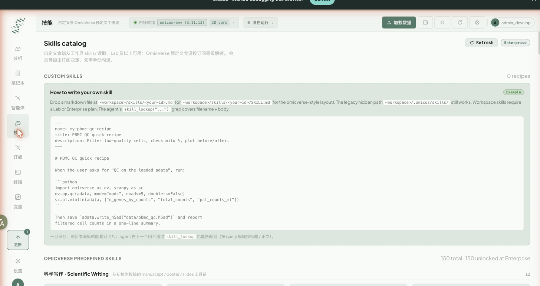The image size is (540, 286).
Task: Click the <workspace>/skills/<your-id>/SKILL.md path
Action: [x=227, y=102]
